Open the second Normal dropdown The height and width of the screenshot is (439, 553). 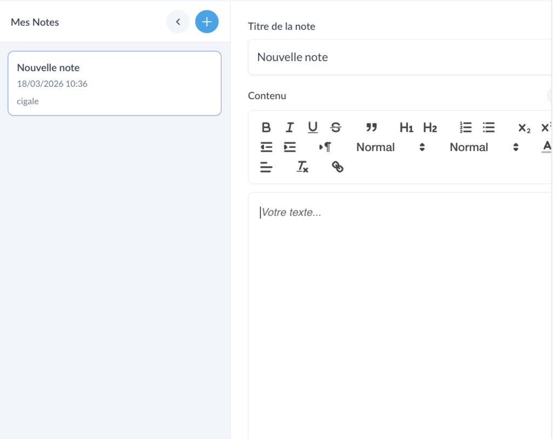click(484, 147)
